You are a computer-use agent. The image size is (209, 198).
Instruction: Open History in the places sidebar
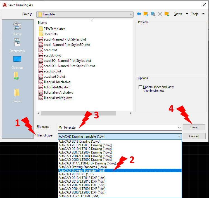tap(17, 28)
